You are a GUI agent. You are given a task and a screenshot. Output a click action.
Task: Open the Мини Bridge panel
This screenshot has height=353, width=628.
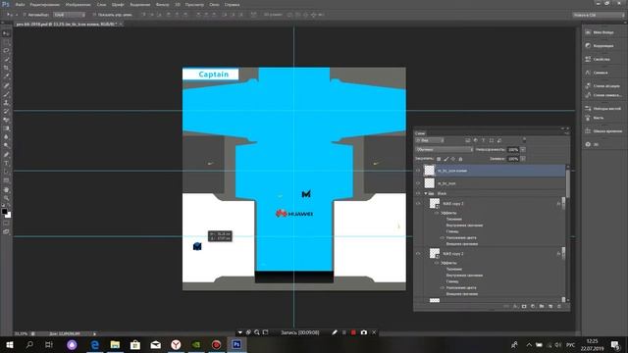pyautogui.click(x=600, y=32)
